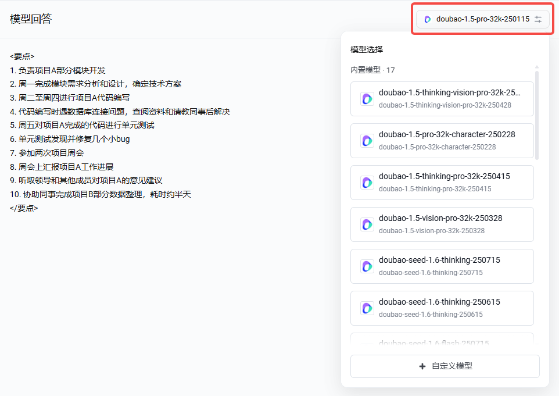Pick doubao-seed-1.6-thinking-250715 model
Image resolution: width=559 pixels, height=396 pixels.
tap(442, 266)
